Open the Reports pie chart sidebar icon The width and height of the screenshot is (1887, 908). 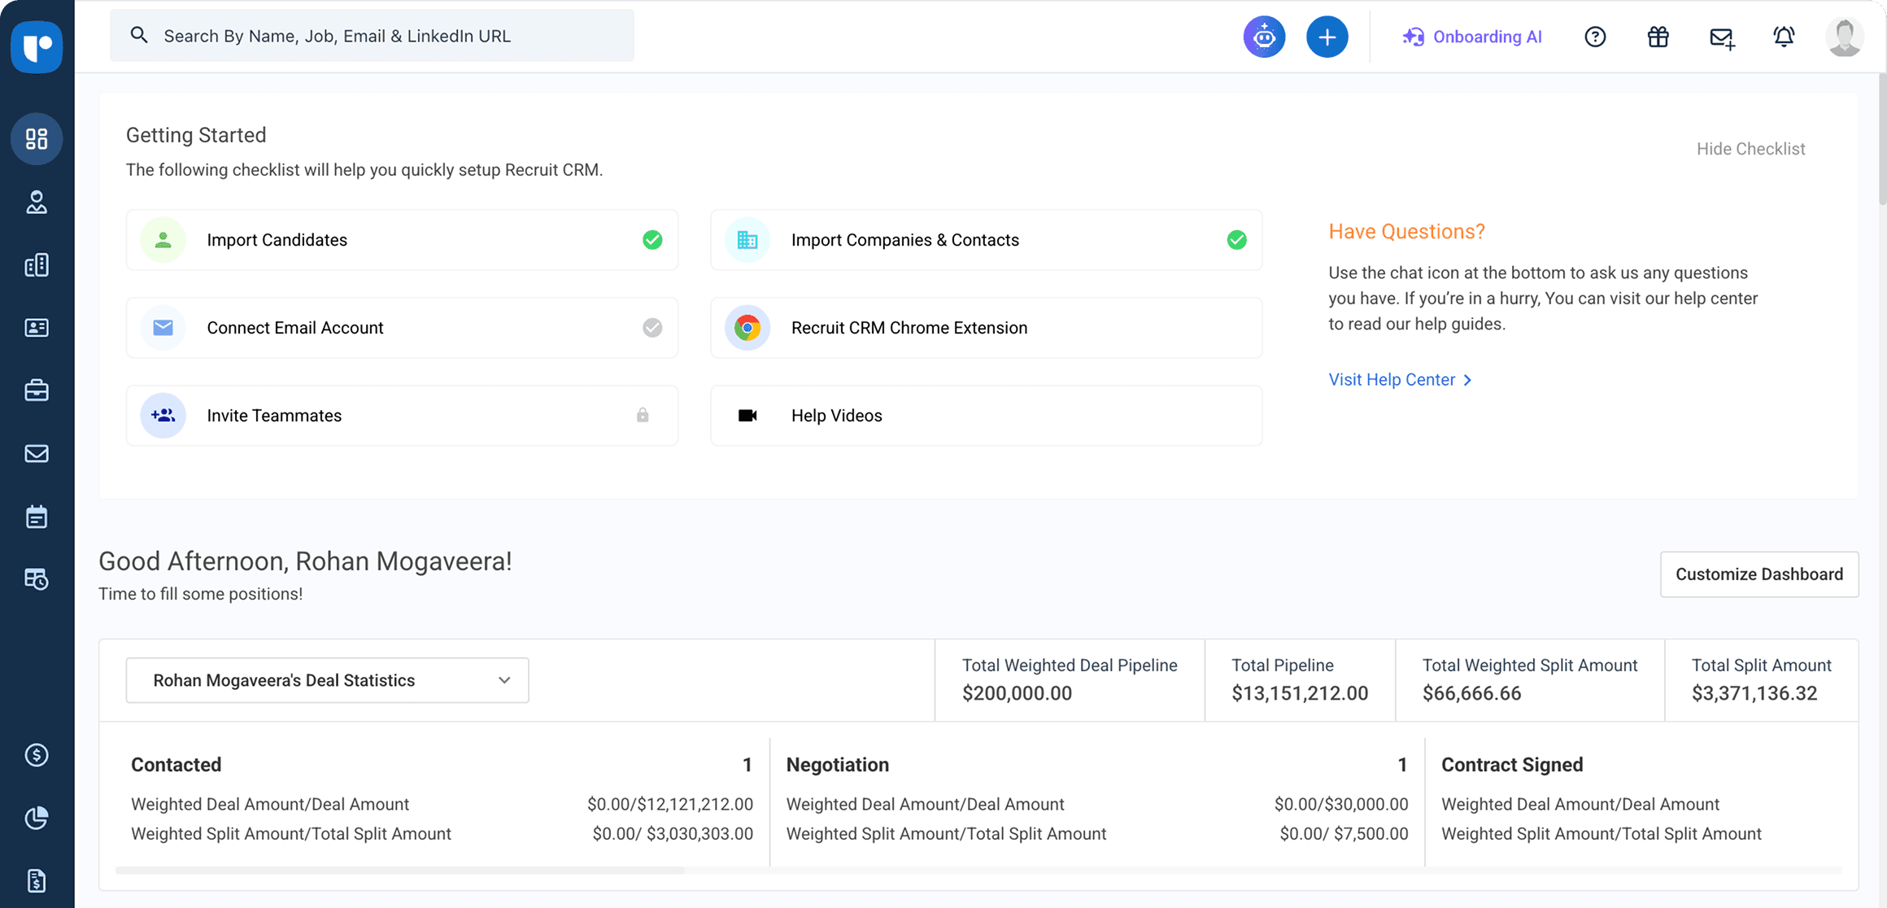pos(37,818)
